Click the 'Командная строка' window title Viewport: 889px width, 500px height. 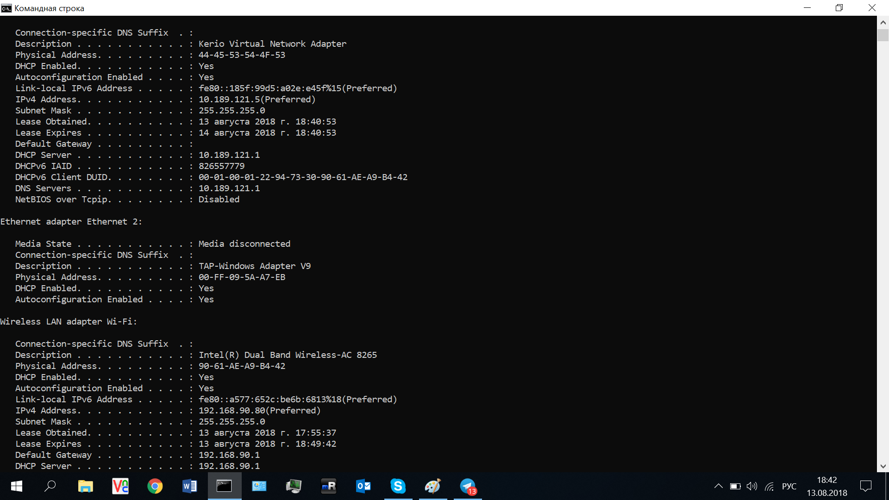click(x=49, y=8)
